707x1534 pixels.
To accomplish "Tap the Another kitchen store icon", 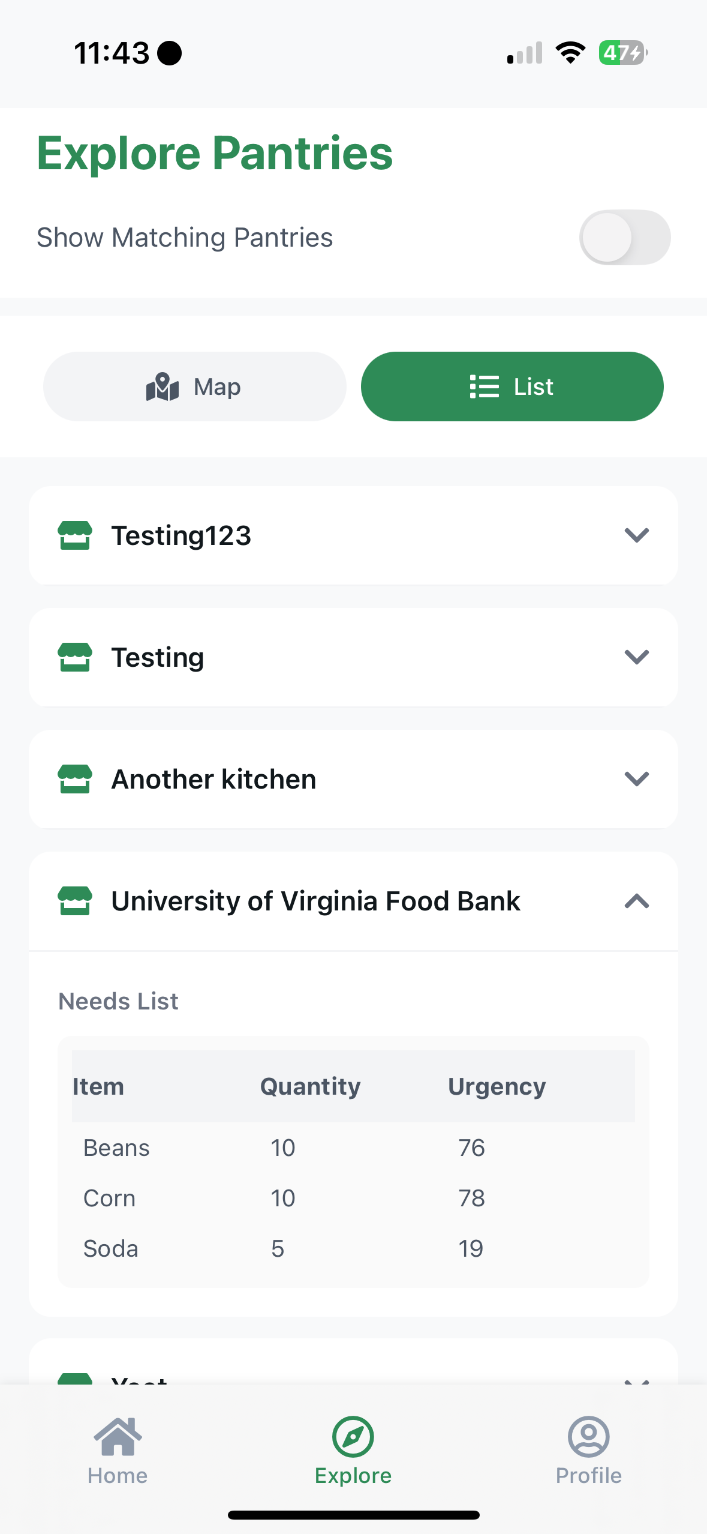I will point(75,779).
